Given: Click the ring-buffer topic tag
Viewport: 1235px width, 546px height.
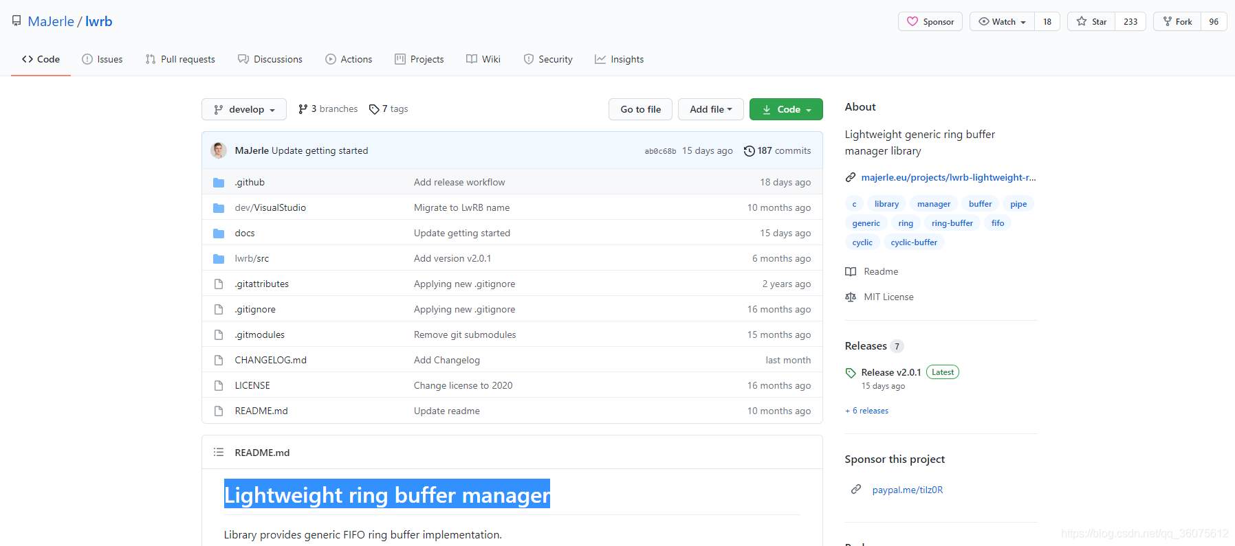Looking at the screenshot, I should 952,223.
